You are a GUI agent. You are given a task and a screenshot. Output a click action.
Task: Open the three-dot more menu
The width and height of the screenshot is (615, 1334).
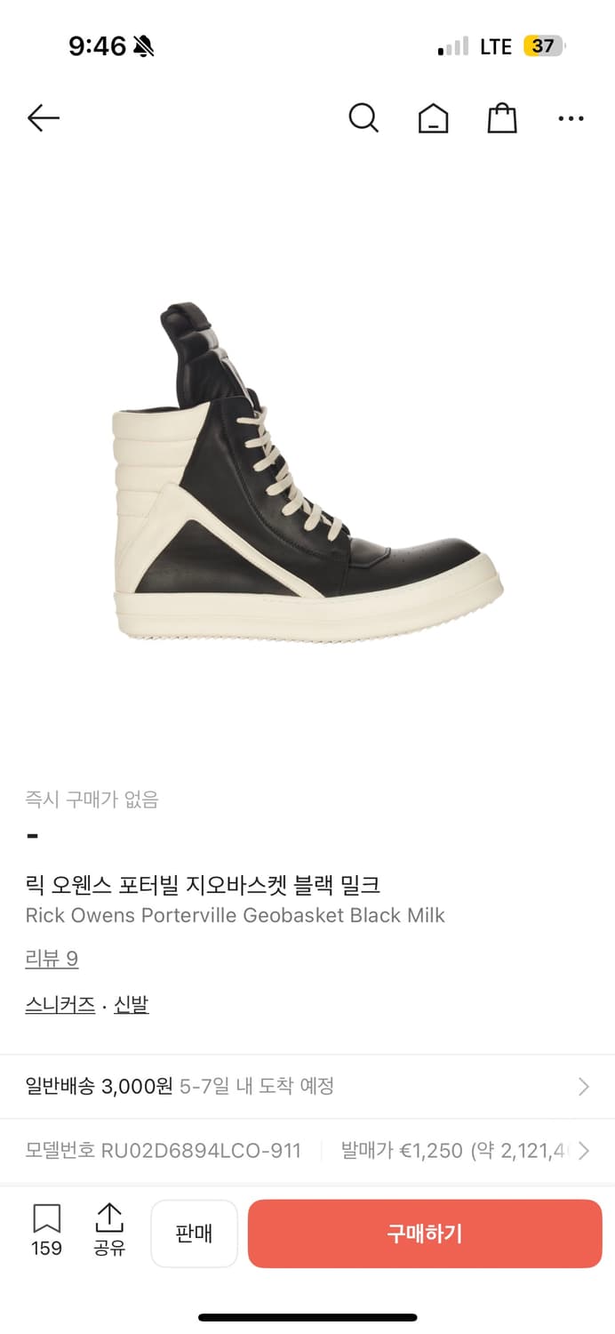pyautogui.click(x=571, y=117)
